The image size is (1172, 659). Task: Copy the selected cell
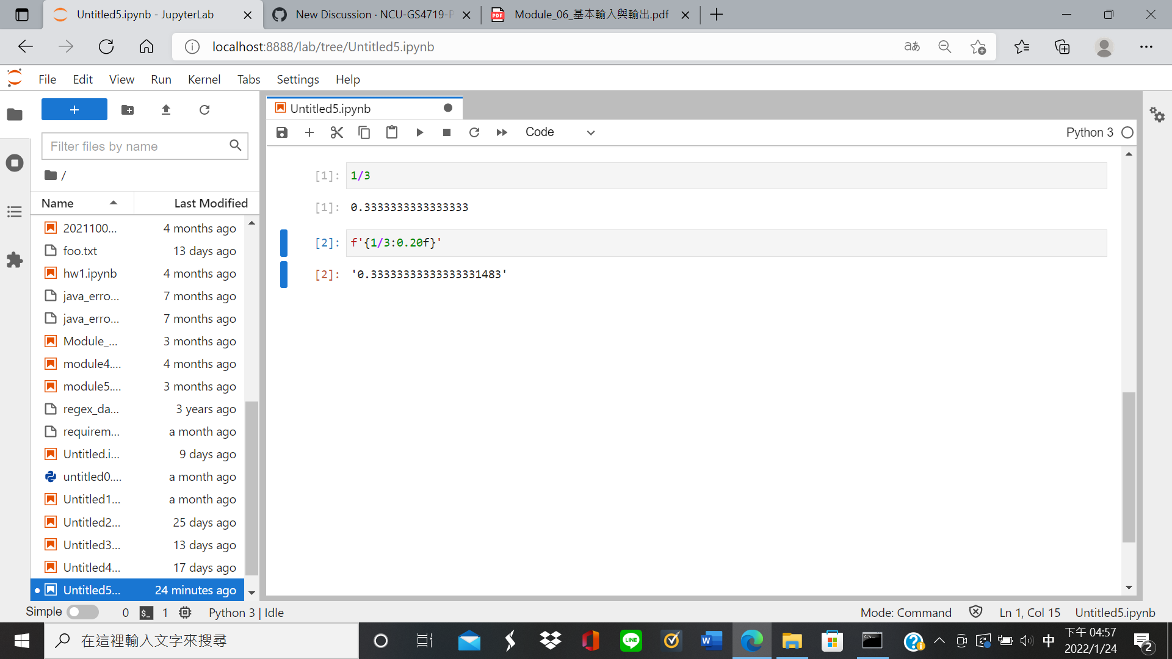point(364,132)
